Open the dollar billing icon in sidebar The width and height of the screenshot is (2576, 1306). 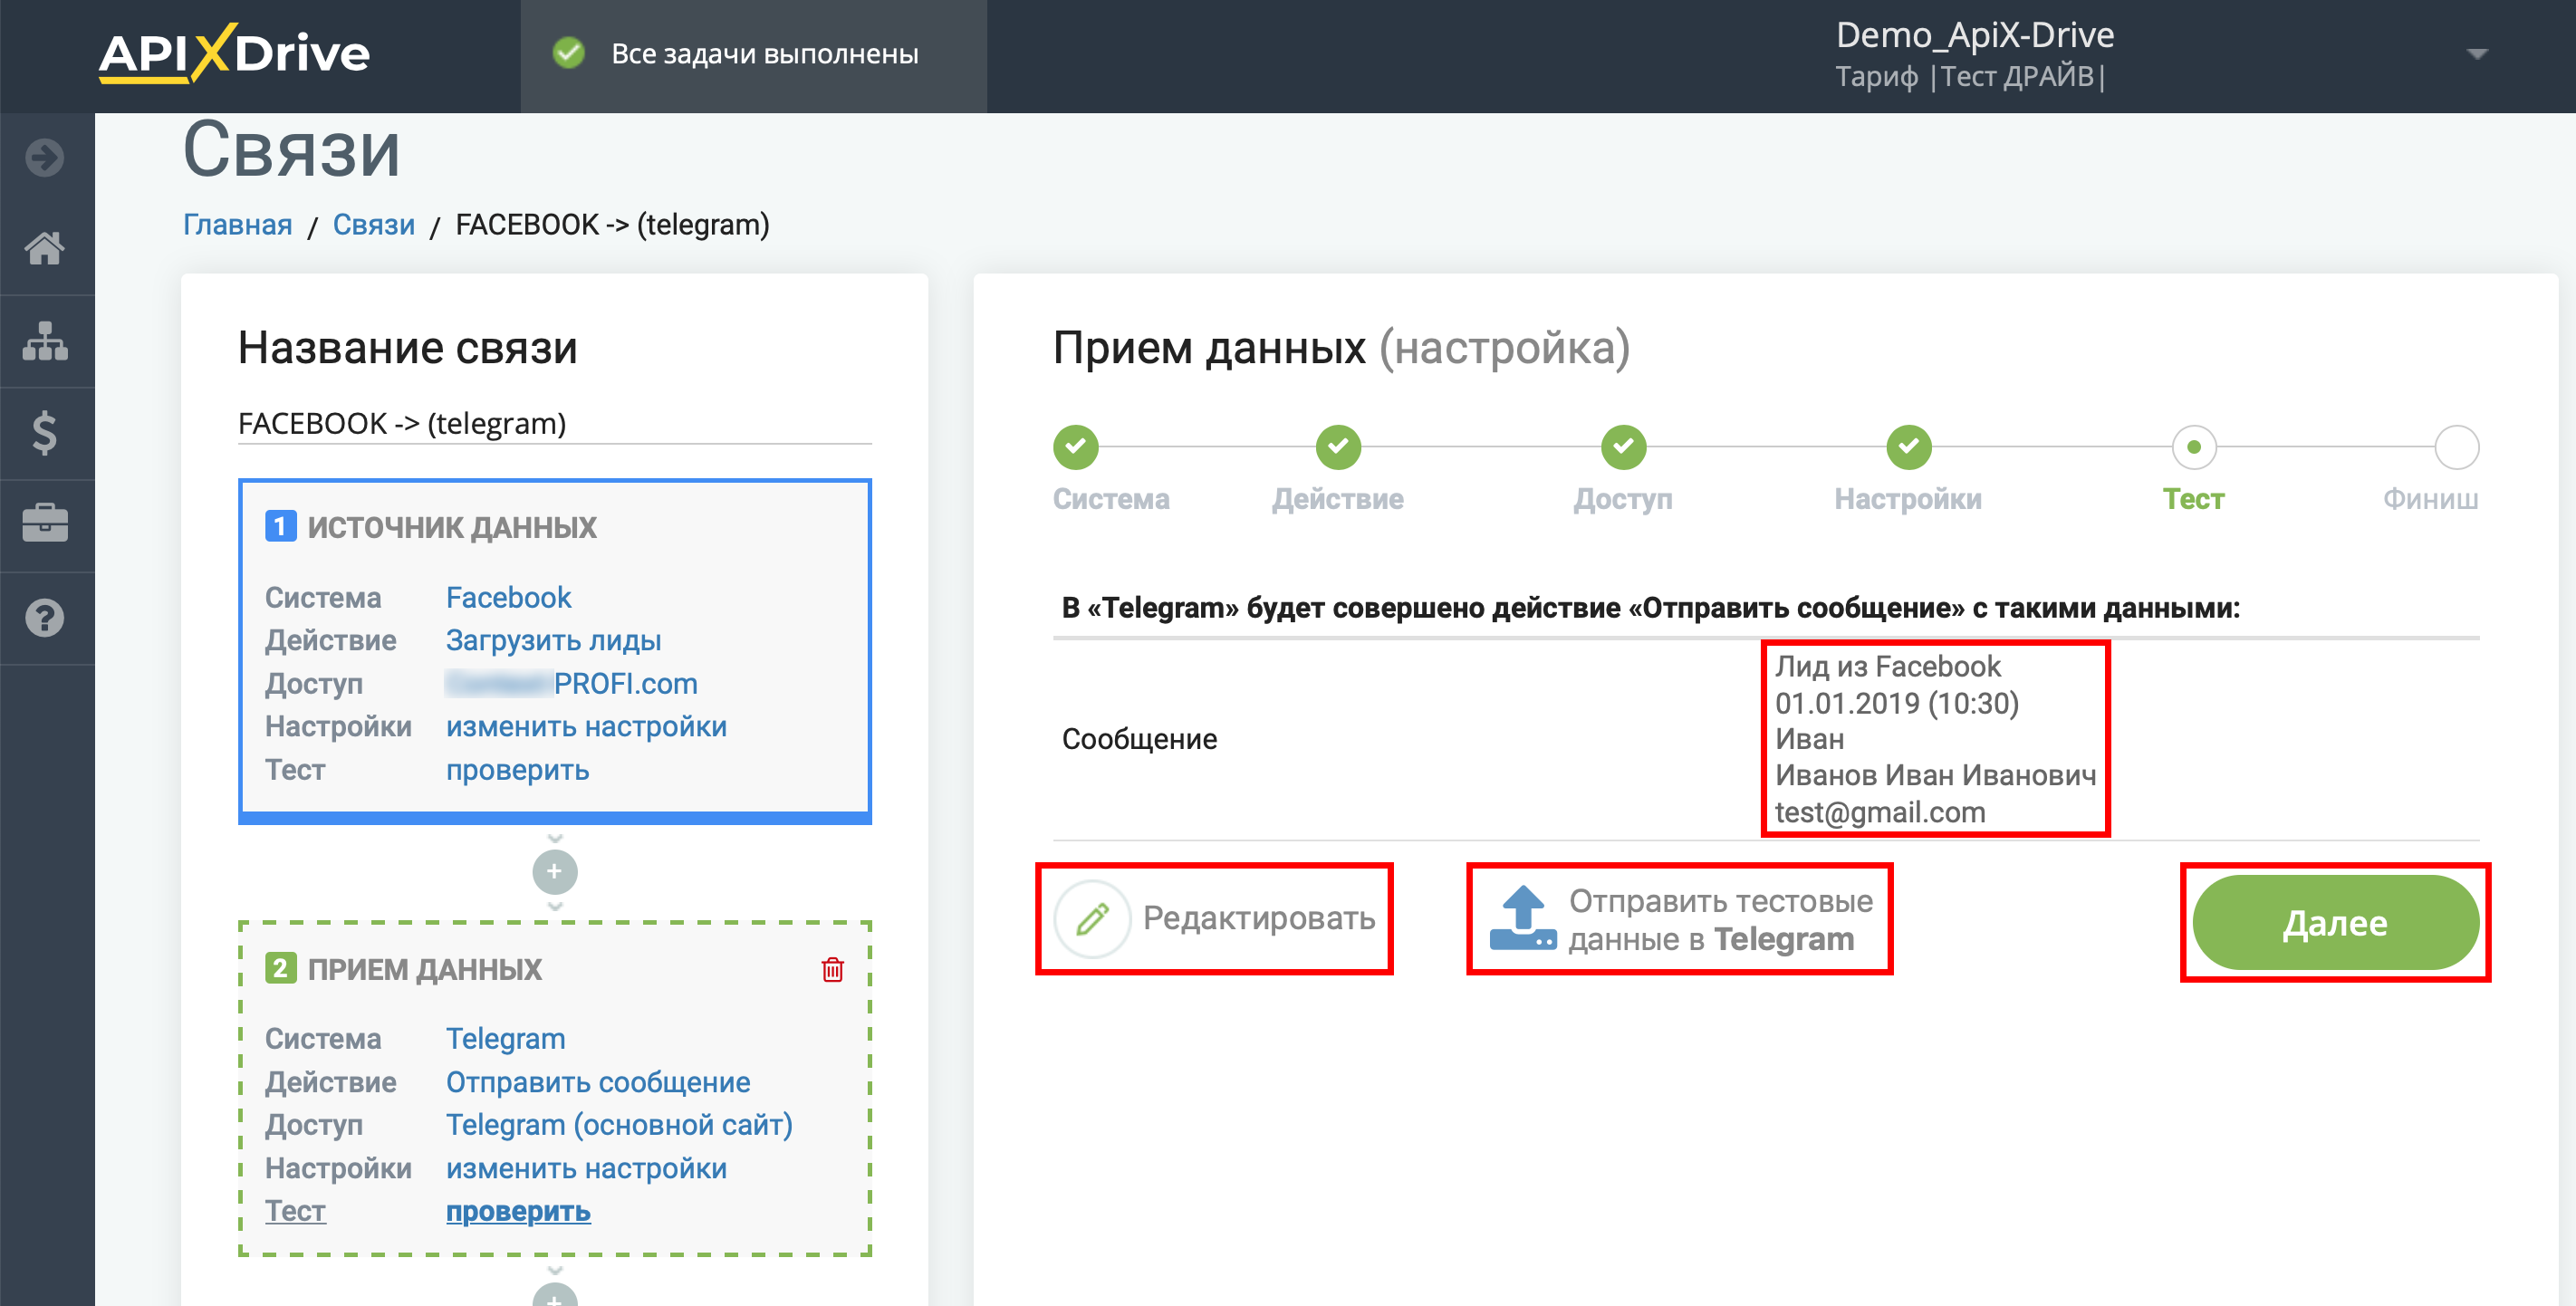tap(45, 433)
